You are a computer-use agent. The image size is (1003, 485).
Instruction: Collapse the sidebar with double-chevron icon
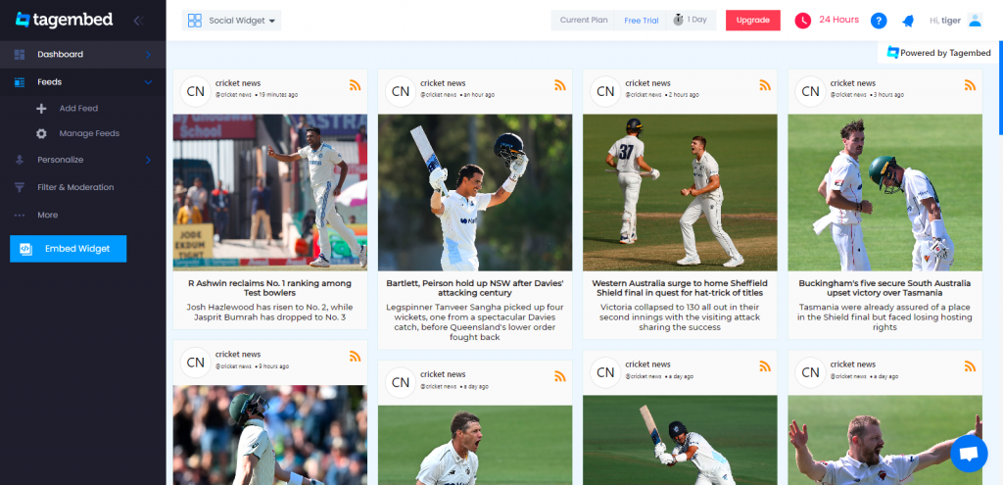click(138, 21)
